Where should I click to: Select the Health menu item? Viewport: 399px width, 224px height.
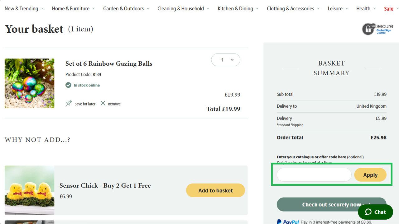pos(363,9)
